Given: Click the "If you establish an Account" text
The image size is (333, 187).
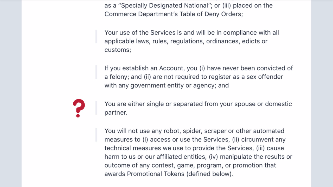Looking at the screenshot, I should pos(144,68).
